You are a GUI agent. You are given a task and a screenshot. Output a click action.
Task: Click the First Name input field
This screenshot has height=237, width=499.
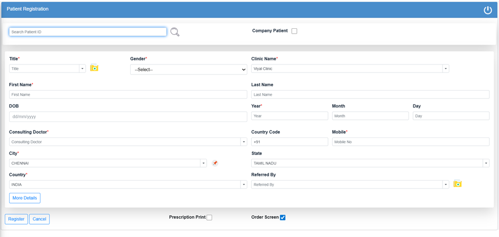click(128, 94)
